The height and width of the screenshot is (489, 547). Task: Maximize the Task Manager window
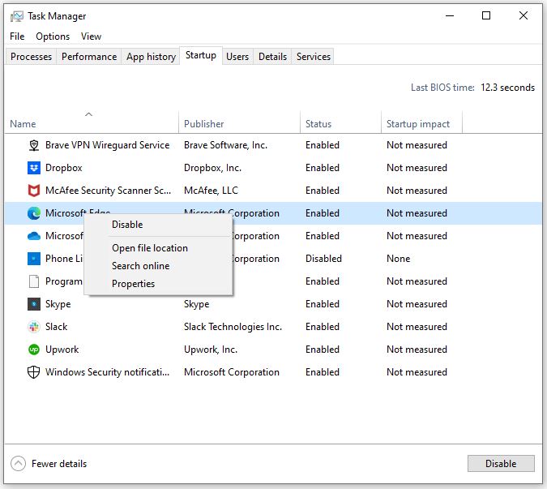click(x=486, y=15)
